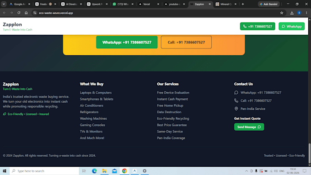The width and height of the screenshot is (311, 175).
Task: Click Best Price Guarantee service item
Action: pos(172,125)
